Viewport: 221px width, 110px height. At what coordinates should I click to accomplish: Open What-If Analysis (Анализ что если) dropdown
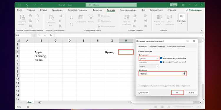159,20
